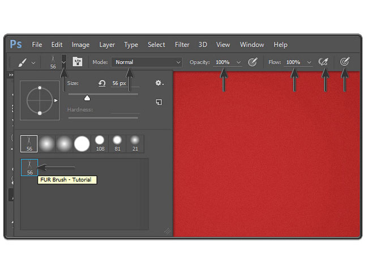The height and width of the screenshot is (271, 368).
Task: Open the Filter menu
Action: point(182,45)
